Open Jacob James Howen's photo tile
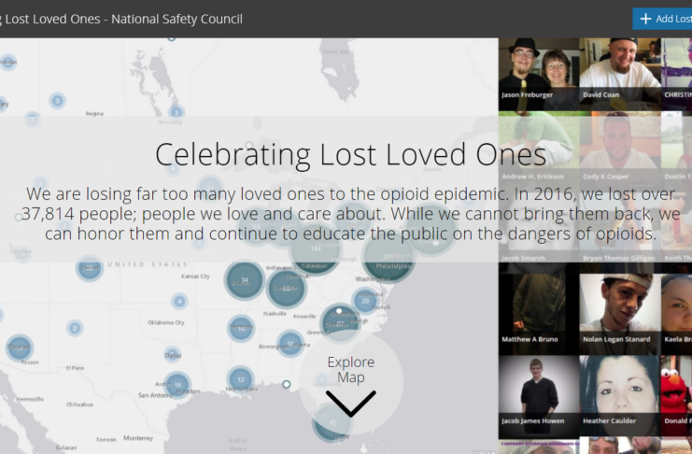This screenshot has width=692, height=454. tap(539, 396)
